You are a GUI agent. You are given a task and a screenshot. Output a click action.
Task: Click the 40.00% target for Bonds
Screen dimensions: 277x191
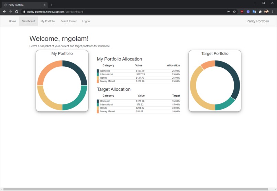(176, 108)
